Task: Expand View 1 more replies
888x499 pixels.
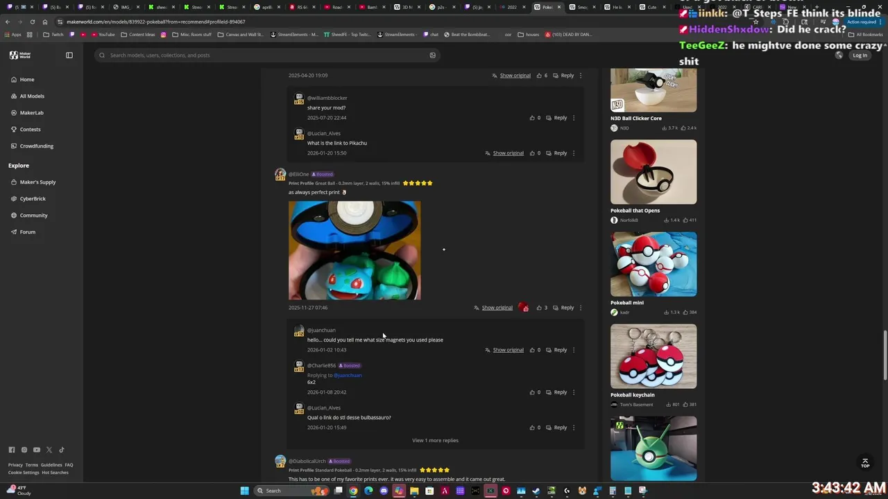Action: coord(435,440)
